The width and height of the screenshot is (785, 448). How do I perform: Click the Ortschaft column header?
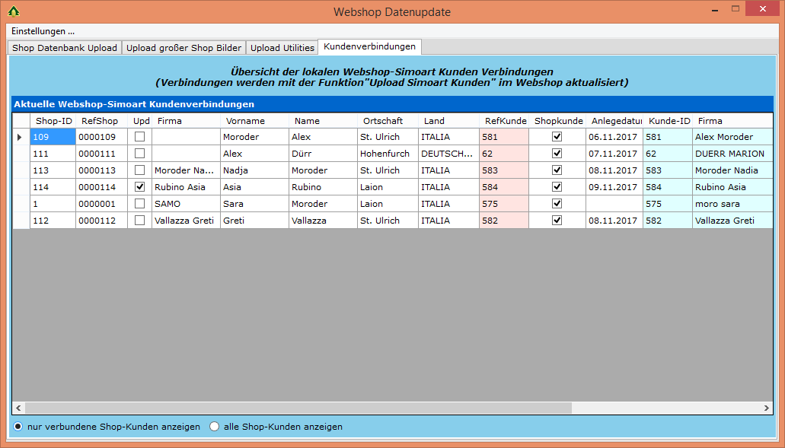[x=382, y=121]
